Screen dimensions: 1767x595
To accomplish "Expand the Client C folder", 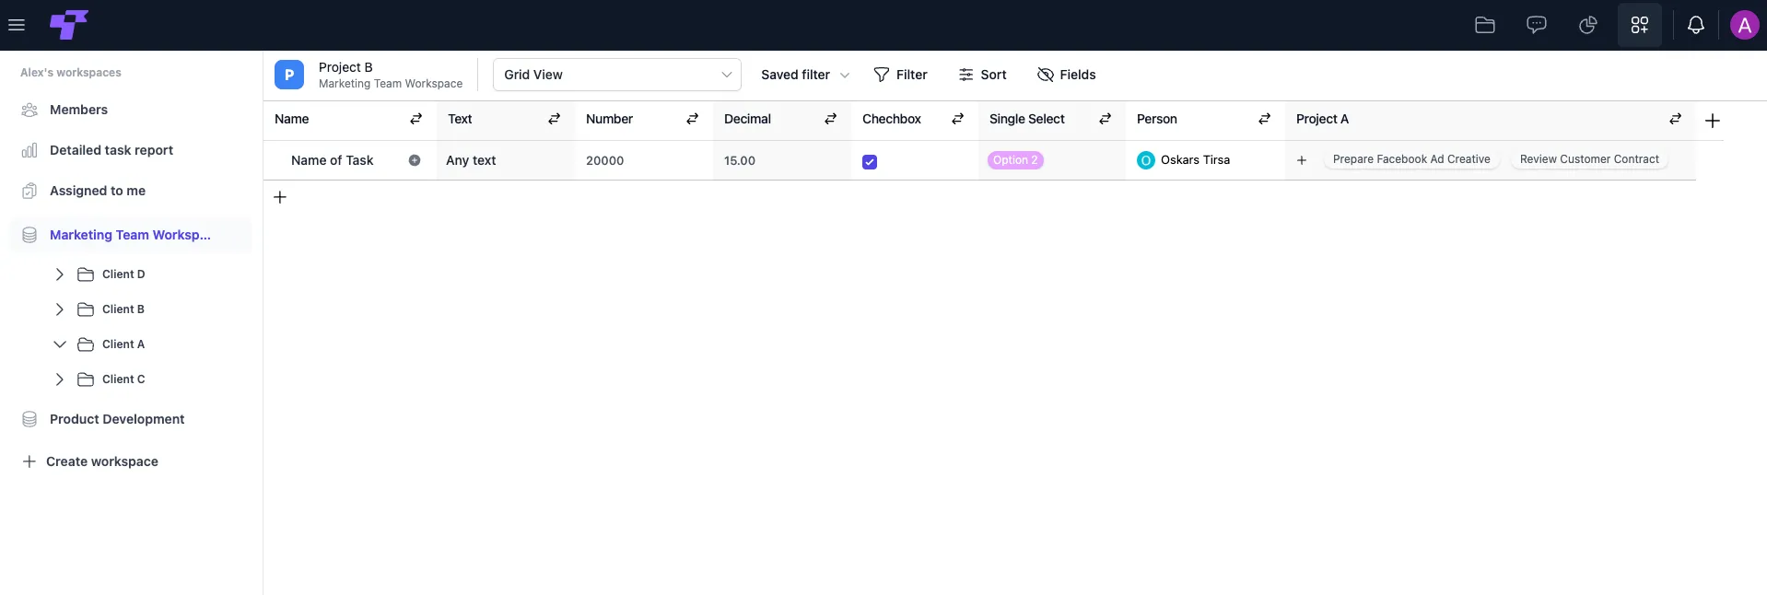I will coord(60,379).
